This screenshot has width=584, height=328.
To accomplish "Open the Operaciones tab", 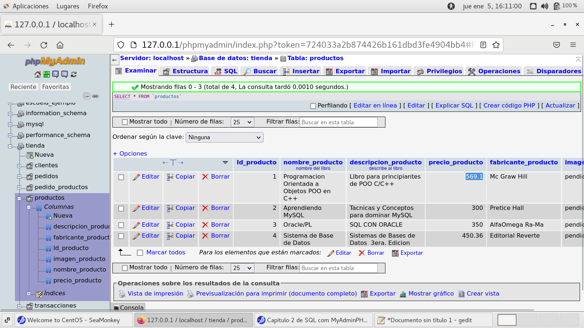I will [494, 71].
